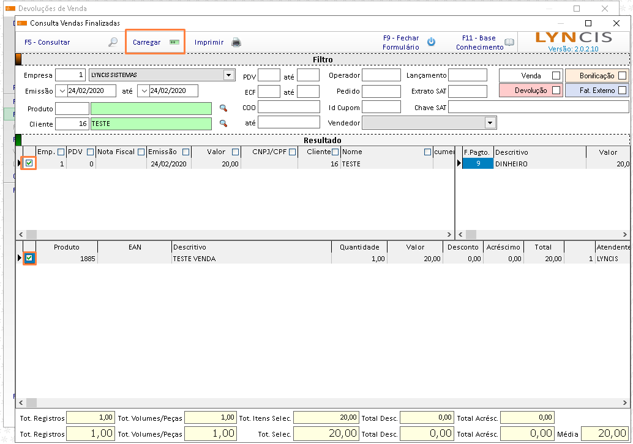This screenshot has height=444, width=633.
Task: Toggle the Venda checkbox
Action: click(x=556, y=76)
